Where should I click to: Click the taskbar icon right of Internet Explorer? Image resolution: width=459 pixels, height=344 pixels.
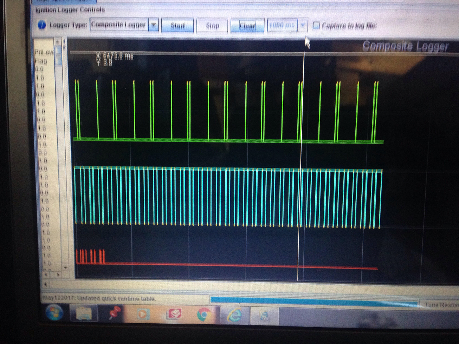[265, 316]
